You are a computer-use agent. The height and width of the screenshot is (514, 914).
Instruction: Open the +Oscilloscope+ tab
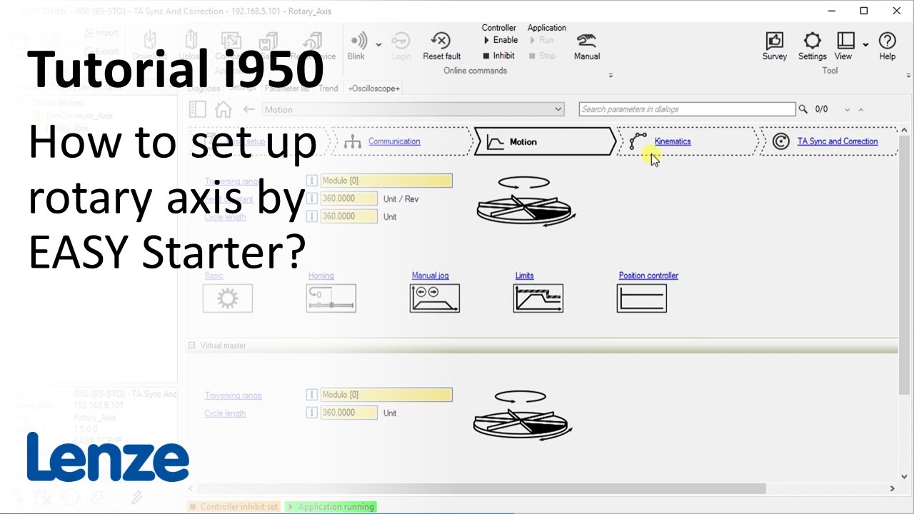[x=374, y=89]
